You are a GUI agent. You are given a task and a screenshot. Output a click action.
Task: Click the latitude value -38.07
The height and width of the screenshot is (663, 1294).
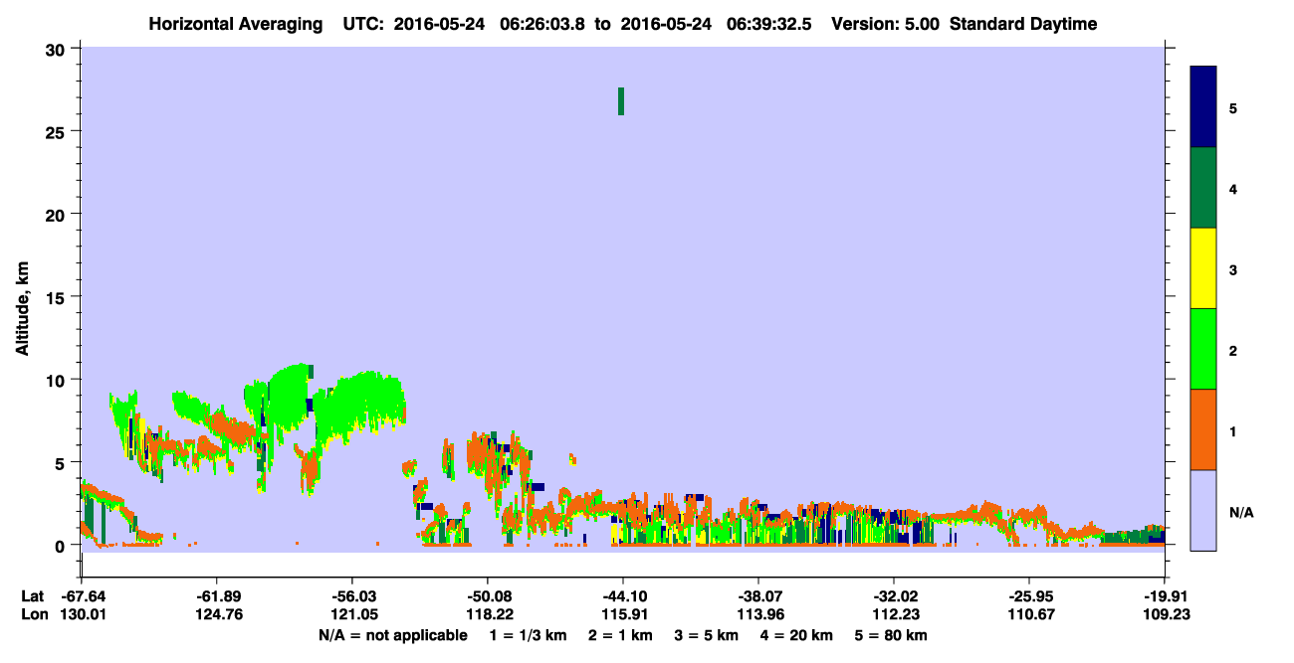[x=758, y=596]
